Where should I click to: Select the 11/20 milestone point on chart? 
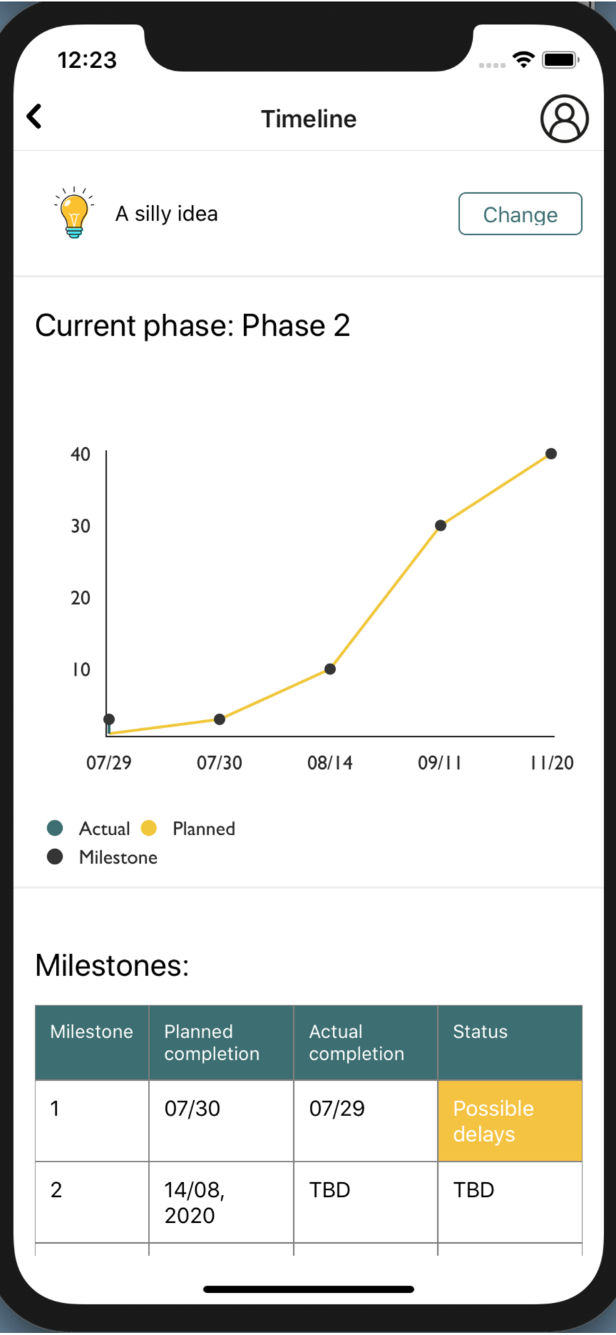551,454
